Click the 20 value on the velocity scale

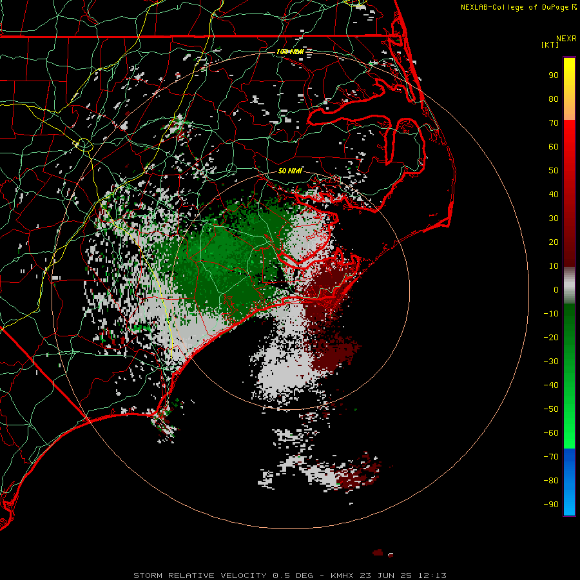point(554,242)
